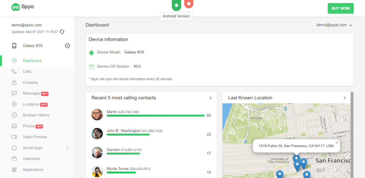Image resolution: width=365 pixels, height=178 pixels.
Task: Click Damien's avatar thumbnail
Action: (97, 152)
